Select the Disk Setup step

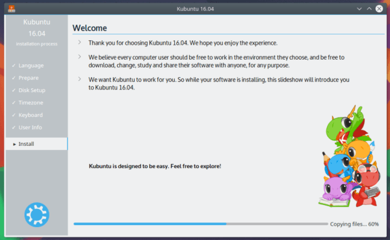(x=32, y=90)
